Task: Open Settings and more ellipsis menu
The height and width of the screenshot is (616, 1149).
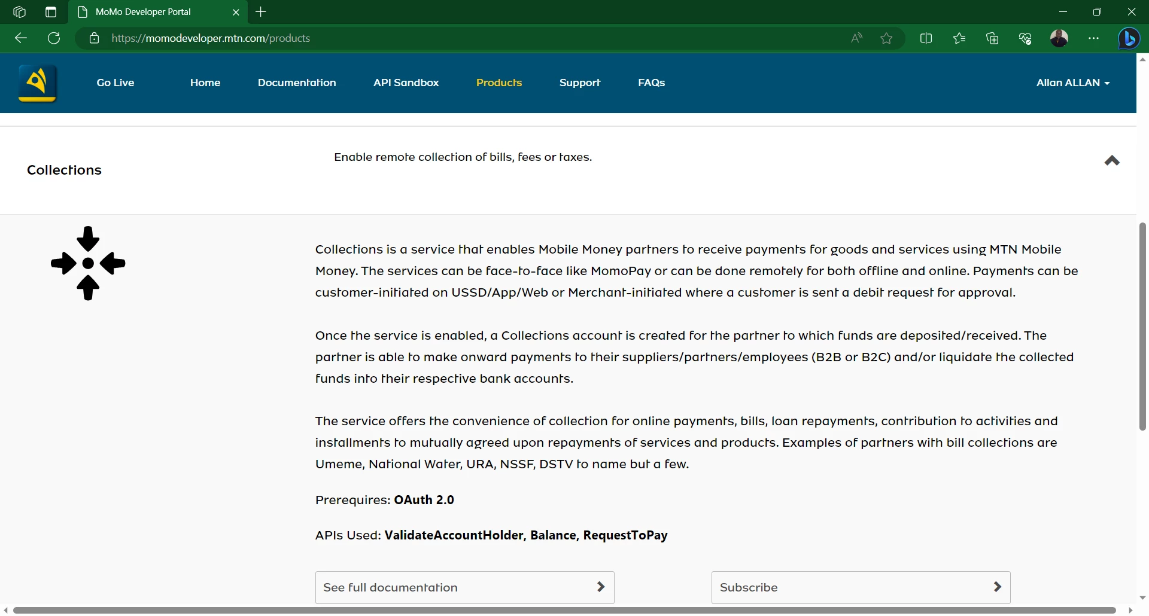Action: [x=1094, y=38]
